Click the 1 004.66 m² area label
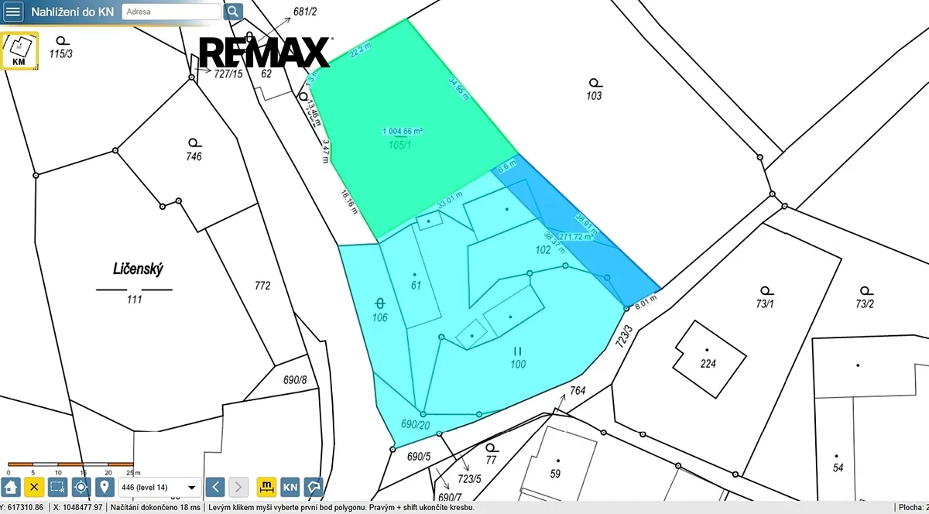929x514 pixels. tap(403, 131)
